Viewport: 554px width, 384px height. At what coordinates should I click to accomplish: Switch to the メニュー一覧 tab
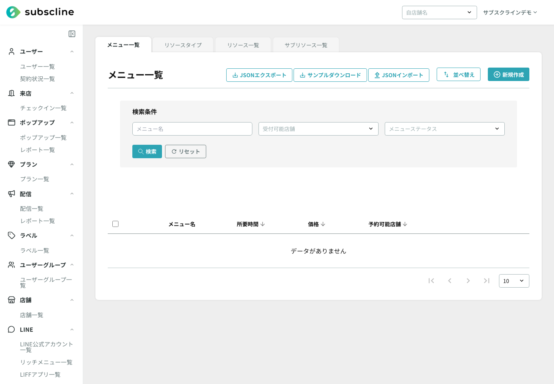pyautogui.click(x=123, y=45)
